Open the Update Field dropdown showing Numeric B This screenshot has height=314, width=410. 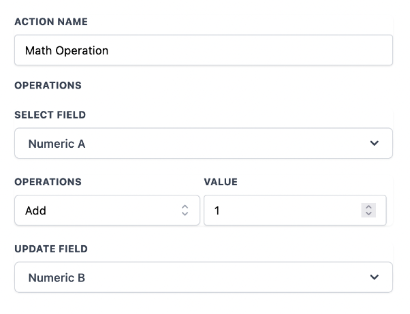[203, 277]
